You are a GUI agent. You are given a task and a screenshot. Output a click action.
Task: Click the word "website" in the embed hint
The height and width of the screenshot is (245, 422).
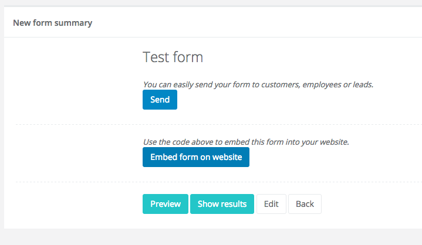click(x=333, y=142)
